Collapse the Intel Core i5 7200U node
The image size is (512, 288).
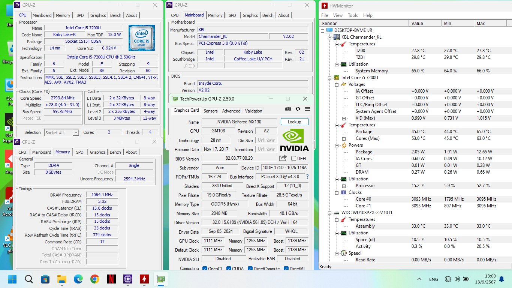pyautogui.click(x=330, y=78)
